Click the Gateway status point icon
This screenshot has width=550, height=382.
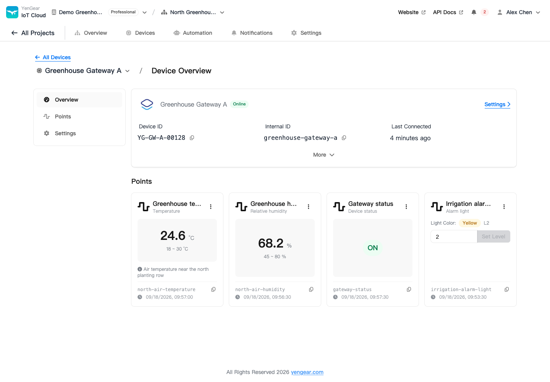point(339,207)
